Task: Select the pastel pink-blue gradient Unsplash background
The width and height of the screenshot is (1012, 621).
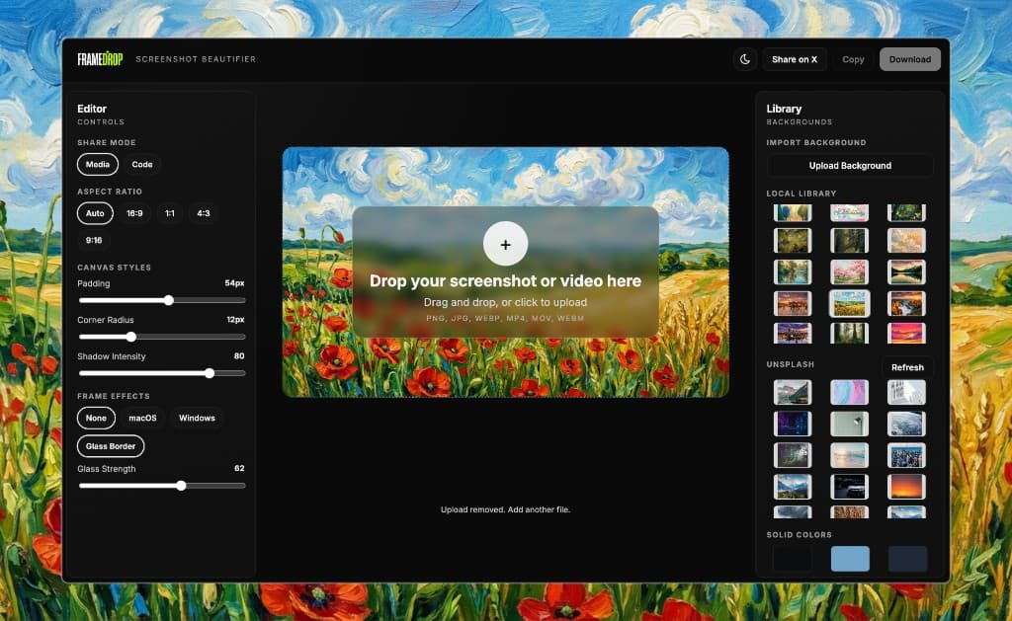Action: tap(849, 392)
